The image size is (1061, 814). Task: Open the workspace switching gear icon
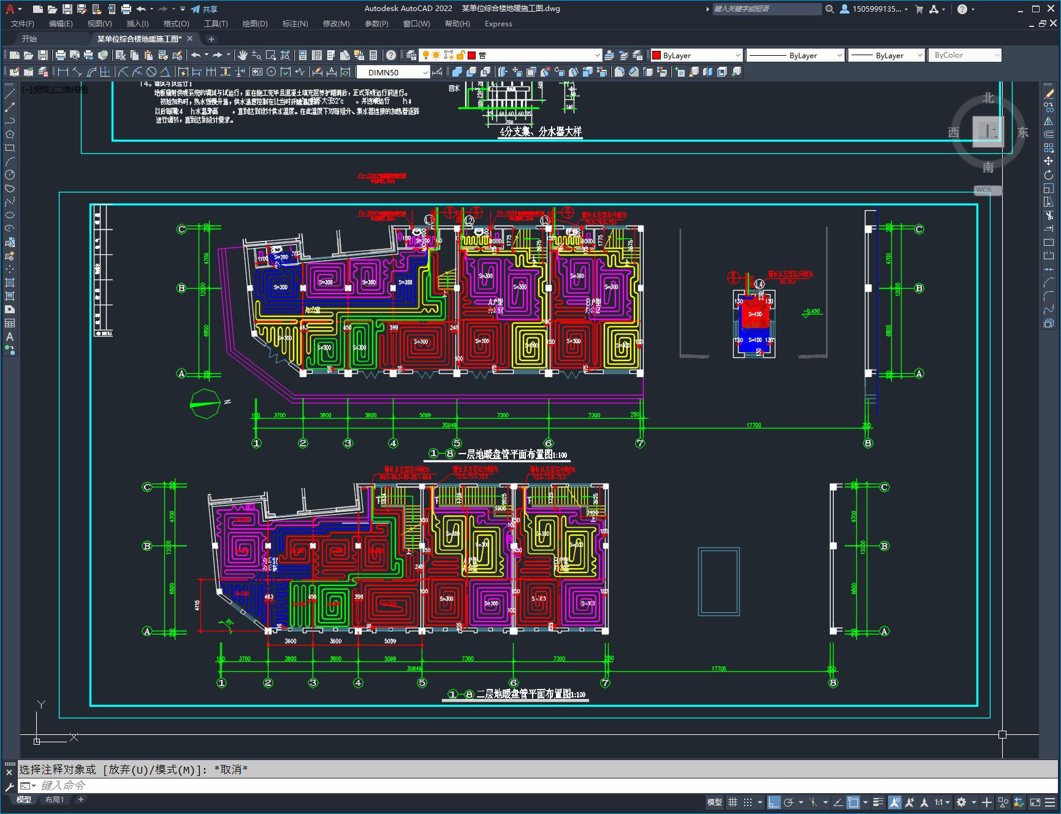(961, 802)
